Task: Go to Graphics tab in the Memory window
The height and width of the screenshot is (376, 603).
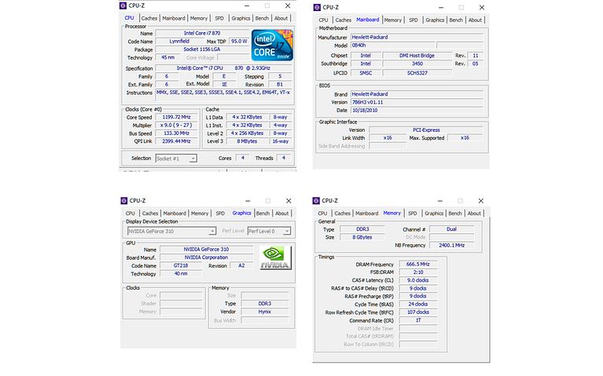Action: [x=435, y=213]
